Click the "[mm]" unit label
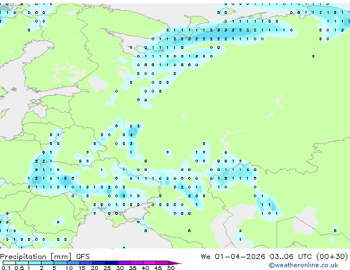Viewport: 350px width, 270px height. click(61, 257)
